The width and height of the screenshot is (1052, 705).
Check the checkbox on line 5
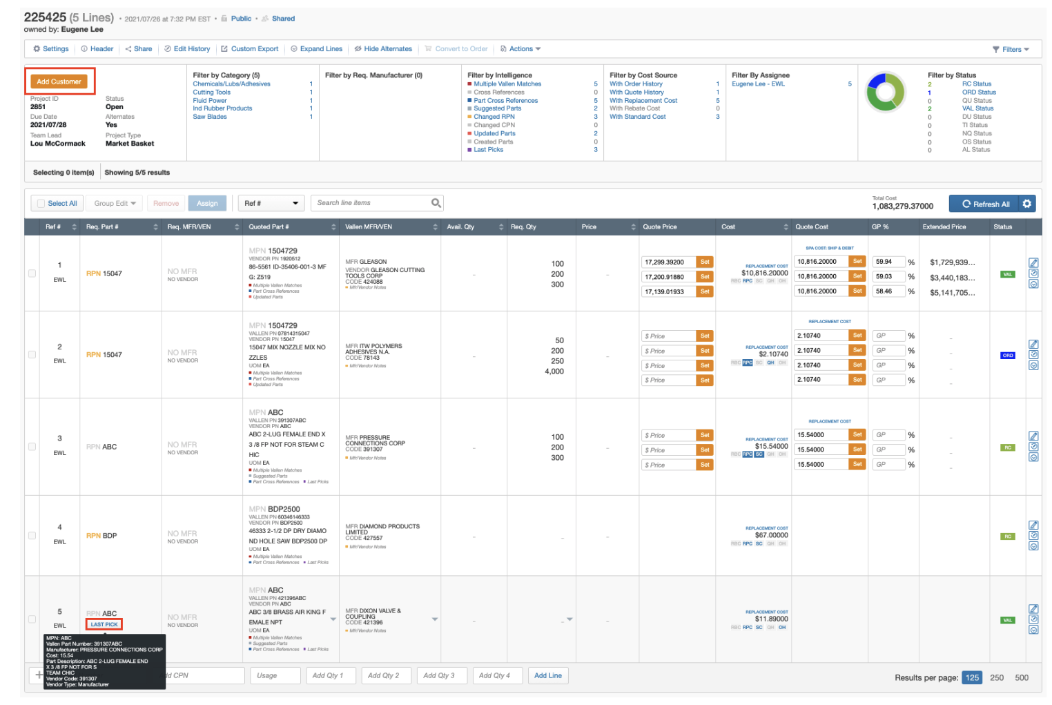[x=32, y=619]
